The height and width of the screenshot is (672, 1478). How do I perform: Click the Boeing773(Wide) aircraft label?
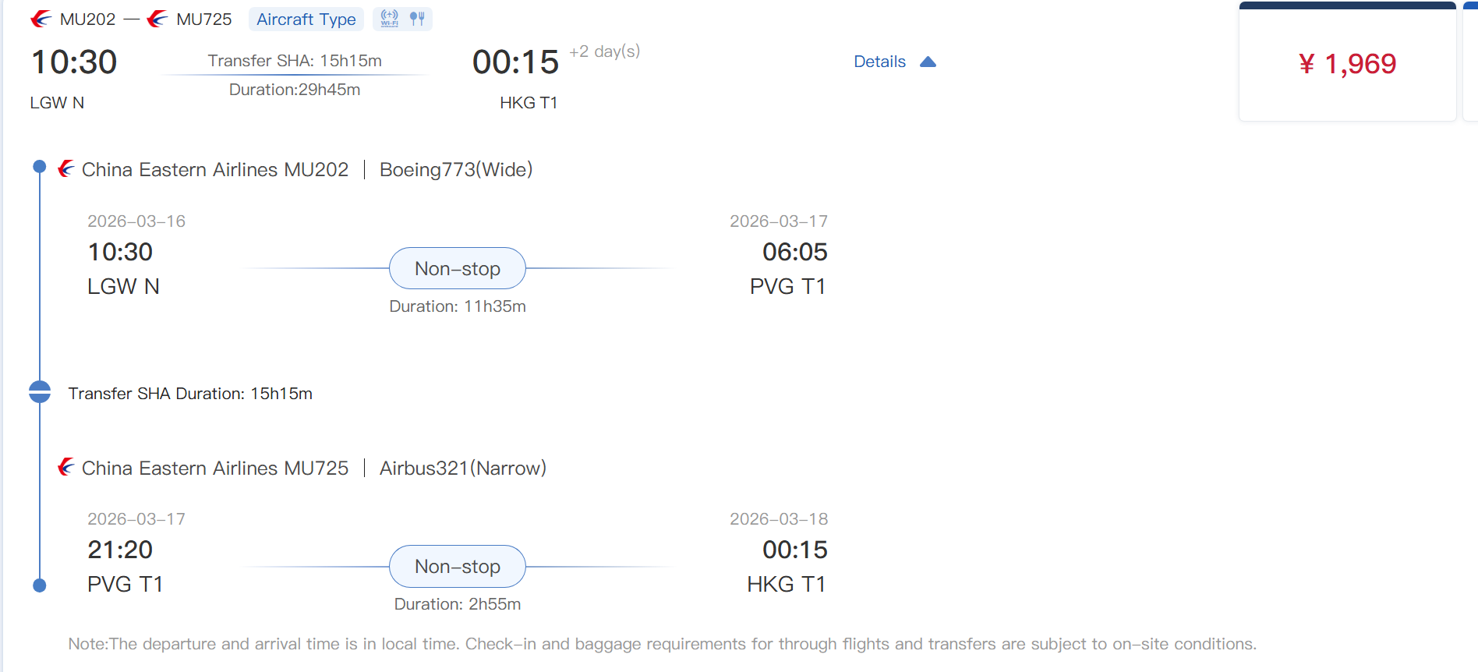point(456,170)
